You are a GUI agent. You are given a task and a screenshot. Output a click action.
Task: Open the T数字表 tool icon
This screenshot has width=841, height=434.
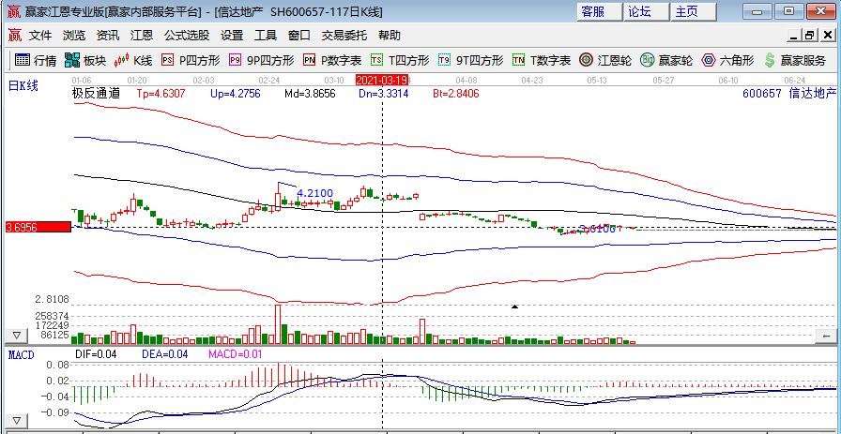[x=542, y=61]
